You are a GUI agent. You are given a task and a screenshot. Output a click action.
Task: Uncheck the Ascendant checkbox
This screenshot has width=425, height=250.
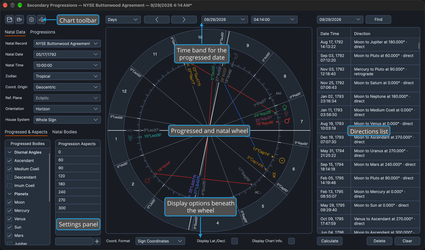pos(10,161)
